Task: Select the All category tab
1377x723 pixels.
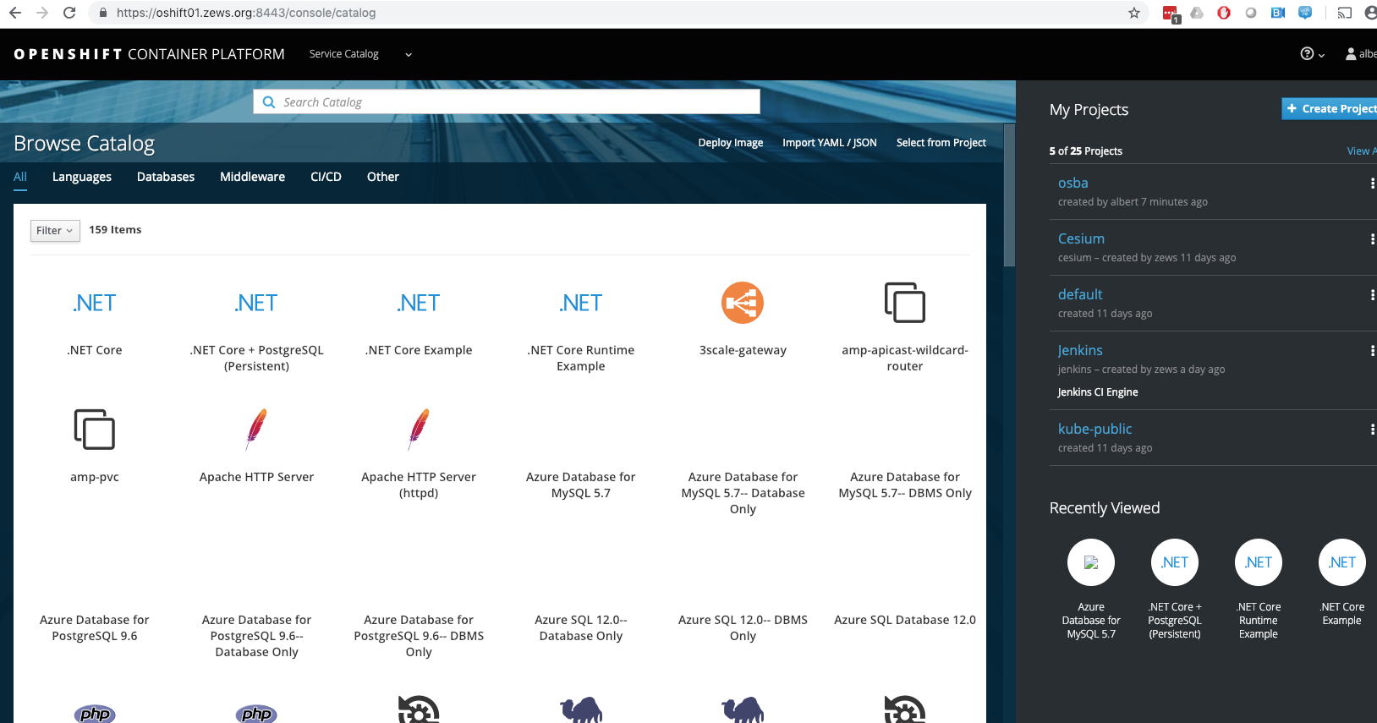Action: pyautogui.click(x=20, y=177)
